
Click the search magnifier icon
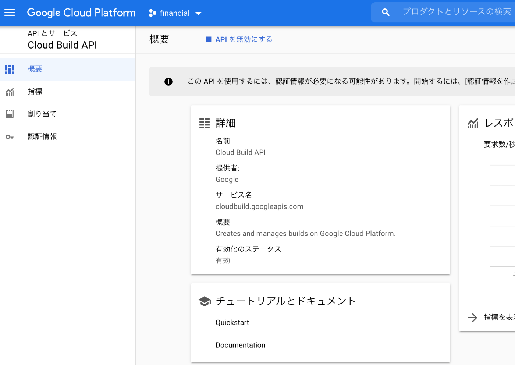click(386, 13)
